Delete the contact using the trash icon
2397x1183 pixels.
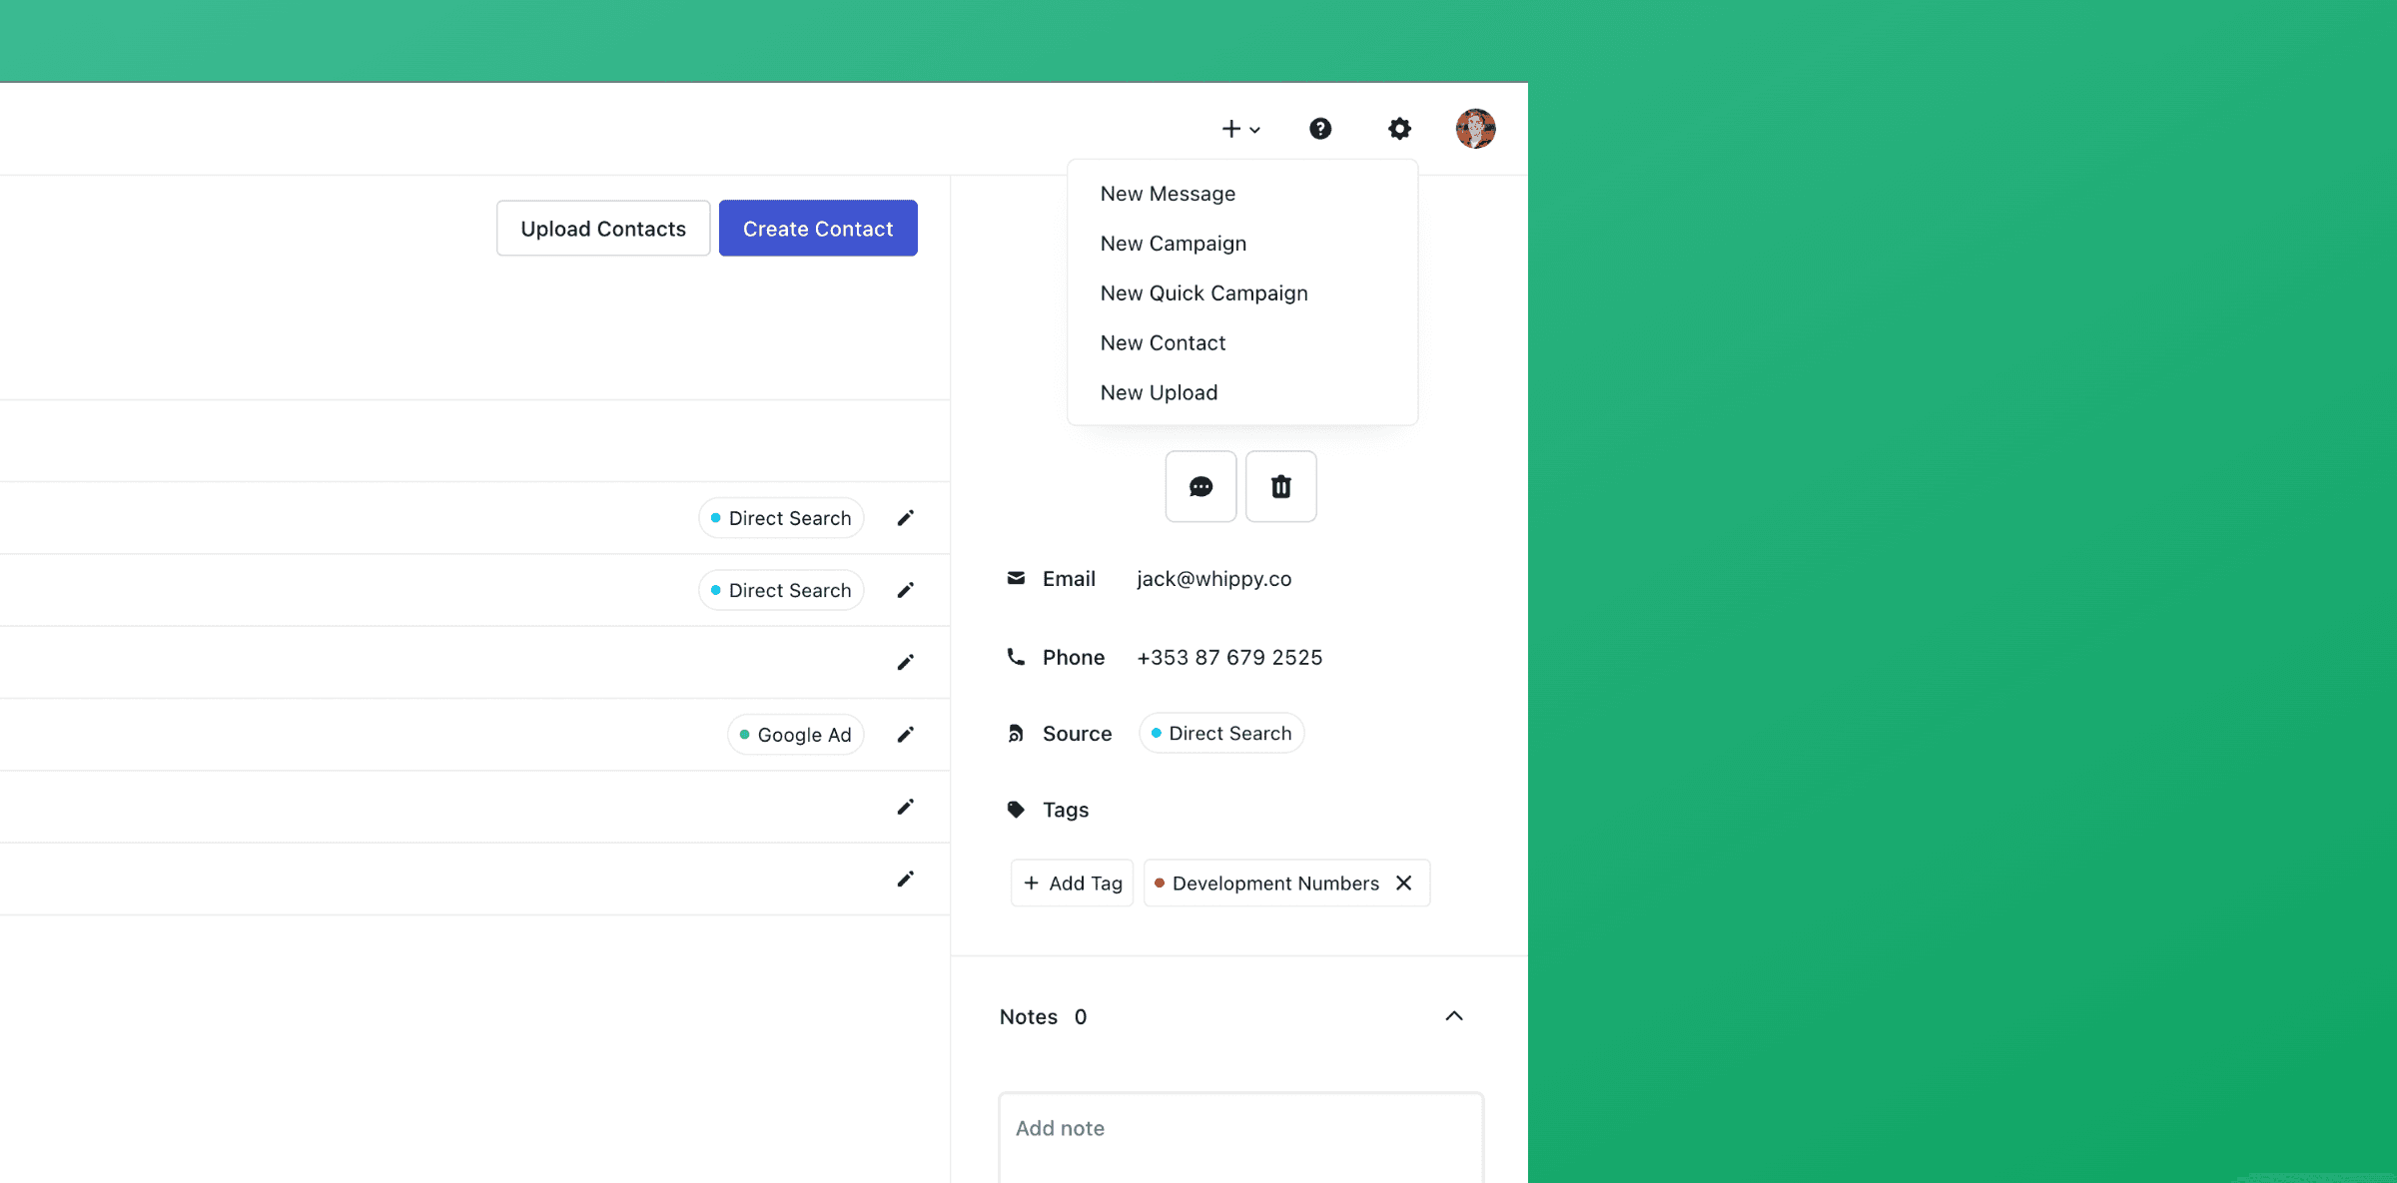click(1280, 486)
